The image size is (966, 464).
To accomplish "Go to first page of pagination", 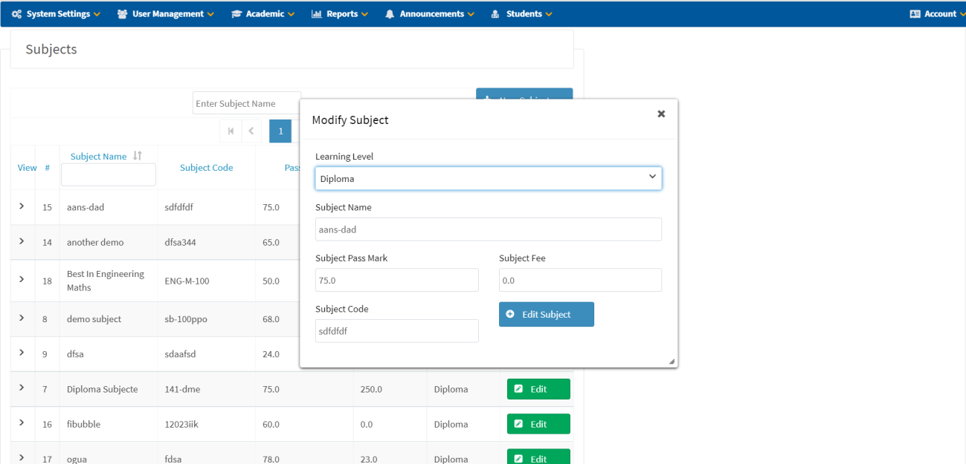I will [231, 131].
